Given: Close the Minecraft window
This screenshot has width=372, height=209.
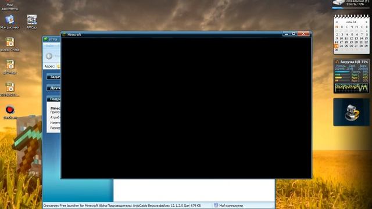Looking at the screenshot, I should click(x=303, y=34).
